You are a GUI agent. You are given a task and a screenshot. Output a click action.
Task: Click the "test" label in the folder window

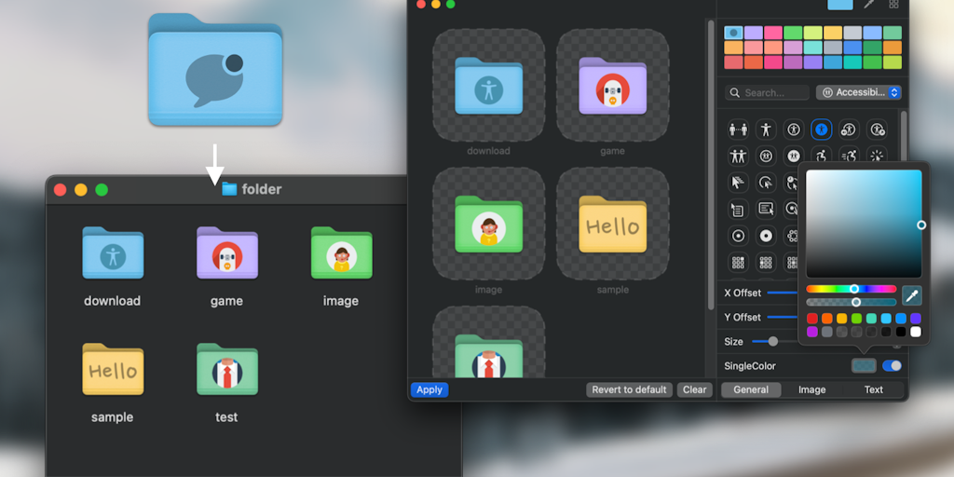click(x=226, y=417)
